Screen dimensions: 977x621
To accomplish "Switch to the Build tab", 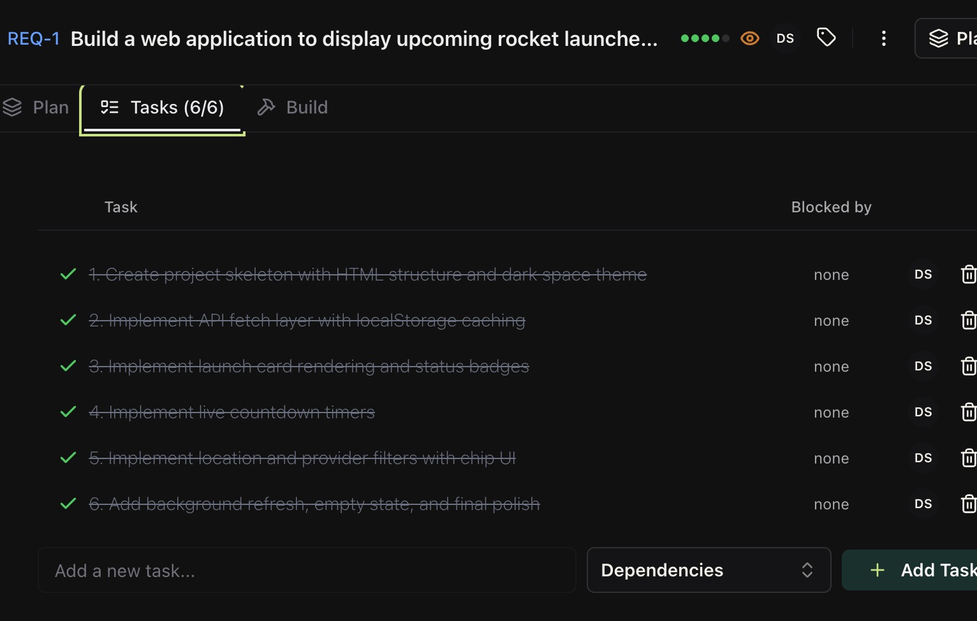I will (x=292, y=107).
